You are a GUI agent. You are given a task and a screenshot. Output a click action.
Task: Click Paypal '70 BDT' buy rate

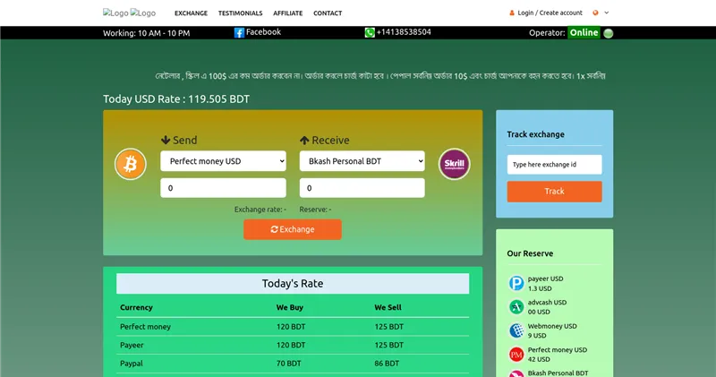pos(288,364)
